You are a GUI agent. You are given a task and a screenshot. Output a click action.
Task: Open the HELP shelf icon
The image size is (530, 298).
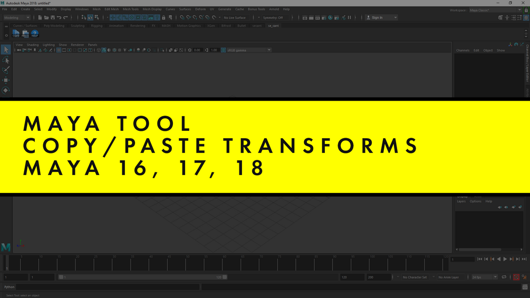point(34,33)
